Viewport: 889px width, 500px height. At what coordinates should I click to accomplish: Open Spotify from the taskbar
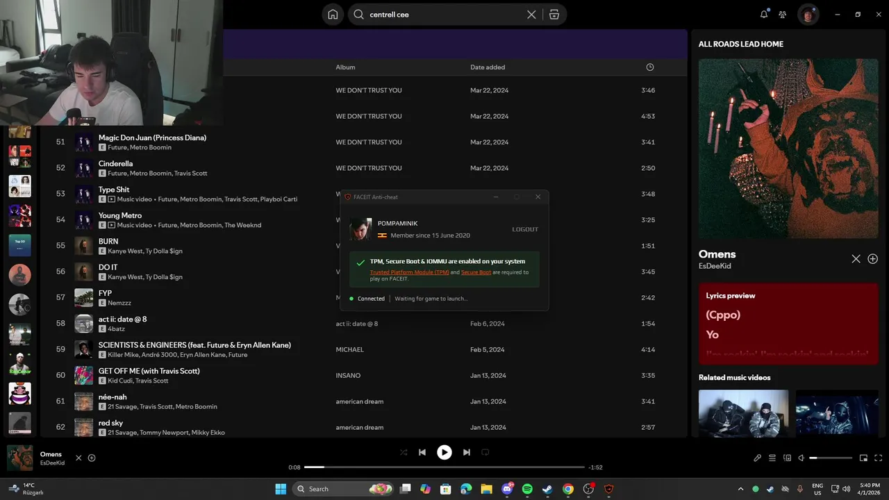click(x=527, y=489)
